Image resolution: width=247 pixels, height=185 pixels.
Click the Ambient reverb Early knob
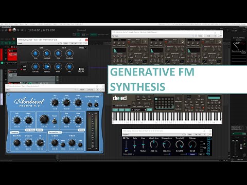click(x=66, y=103)
